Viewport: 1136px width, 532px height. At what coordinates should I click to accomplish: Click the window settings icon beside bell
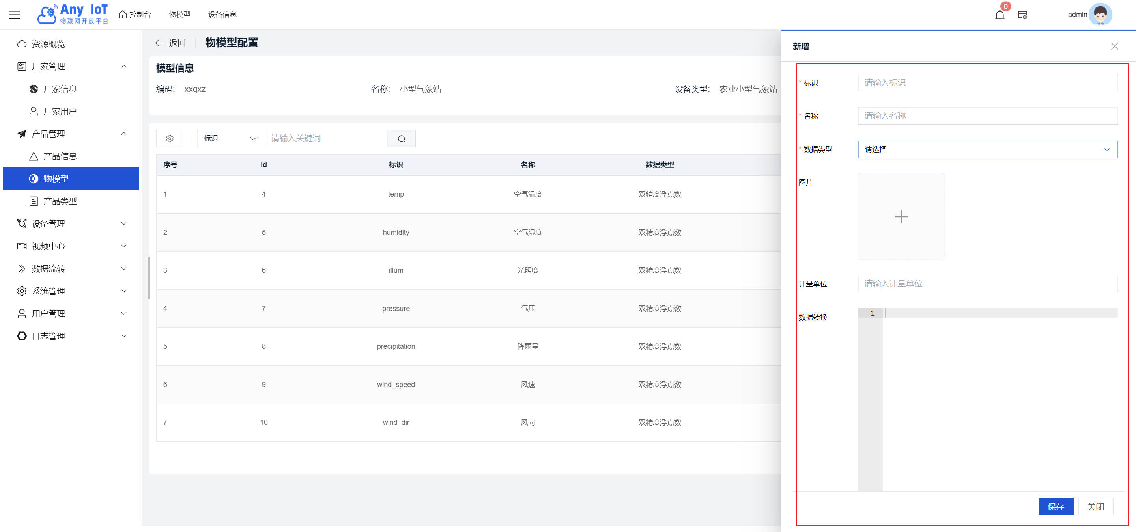(x=1022, y=15)
